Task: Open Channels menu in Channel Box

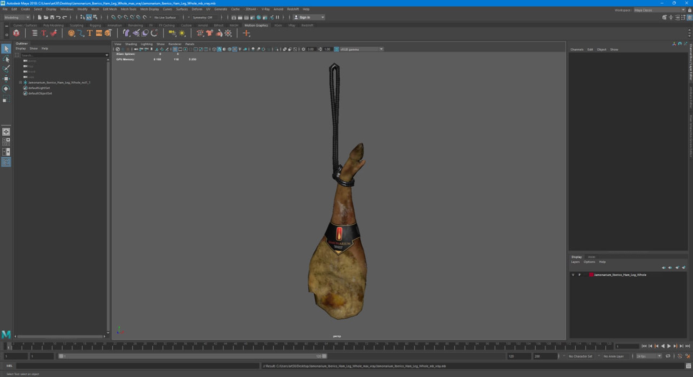Action: click(577, 49)
